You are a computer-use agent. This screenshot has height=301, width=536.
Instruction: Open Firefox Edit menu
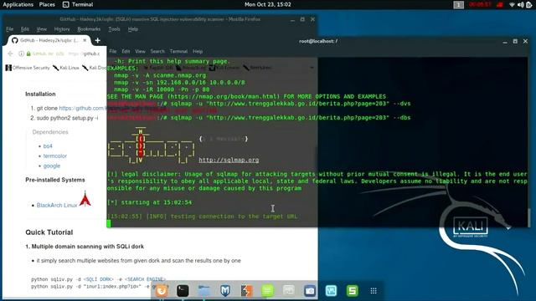[x=25, y=29]
